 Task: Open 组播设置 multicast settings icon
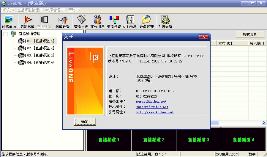[x=114, y=20]
